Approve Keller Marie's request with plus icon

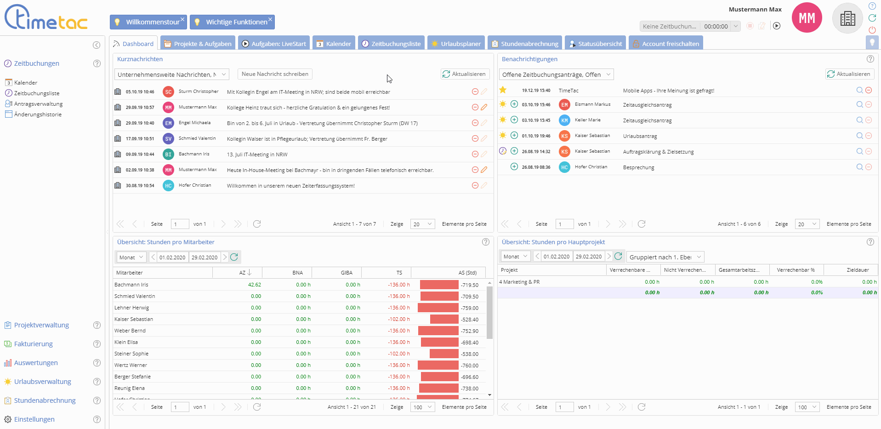click(x=514, y=120)
